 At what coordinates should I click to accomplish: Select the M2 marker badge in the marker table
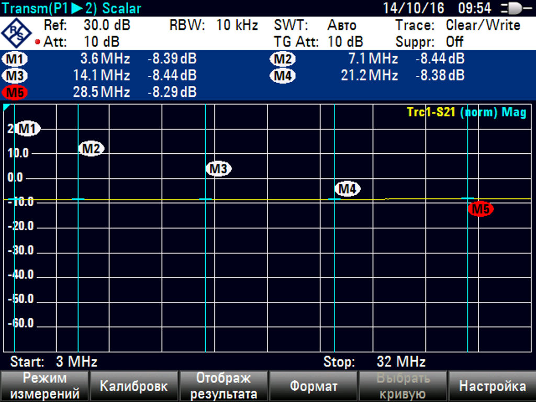pyautogui.click(x=283, y=59)
